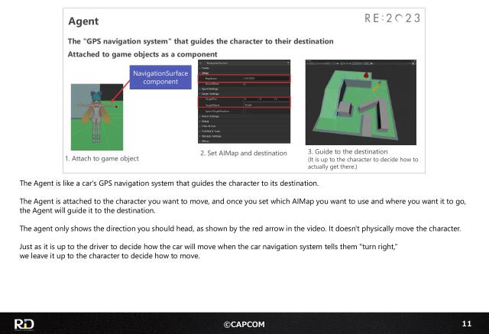Click the ©CAPCOM copyright text

(244, 324)
